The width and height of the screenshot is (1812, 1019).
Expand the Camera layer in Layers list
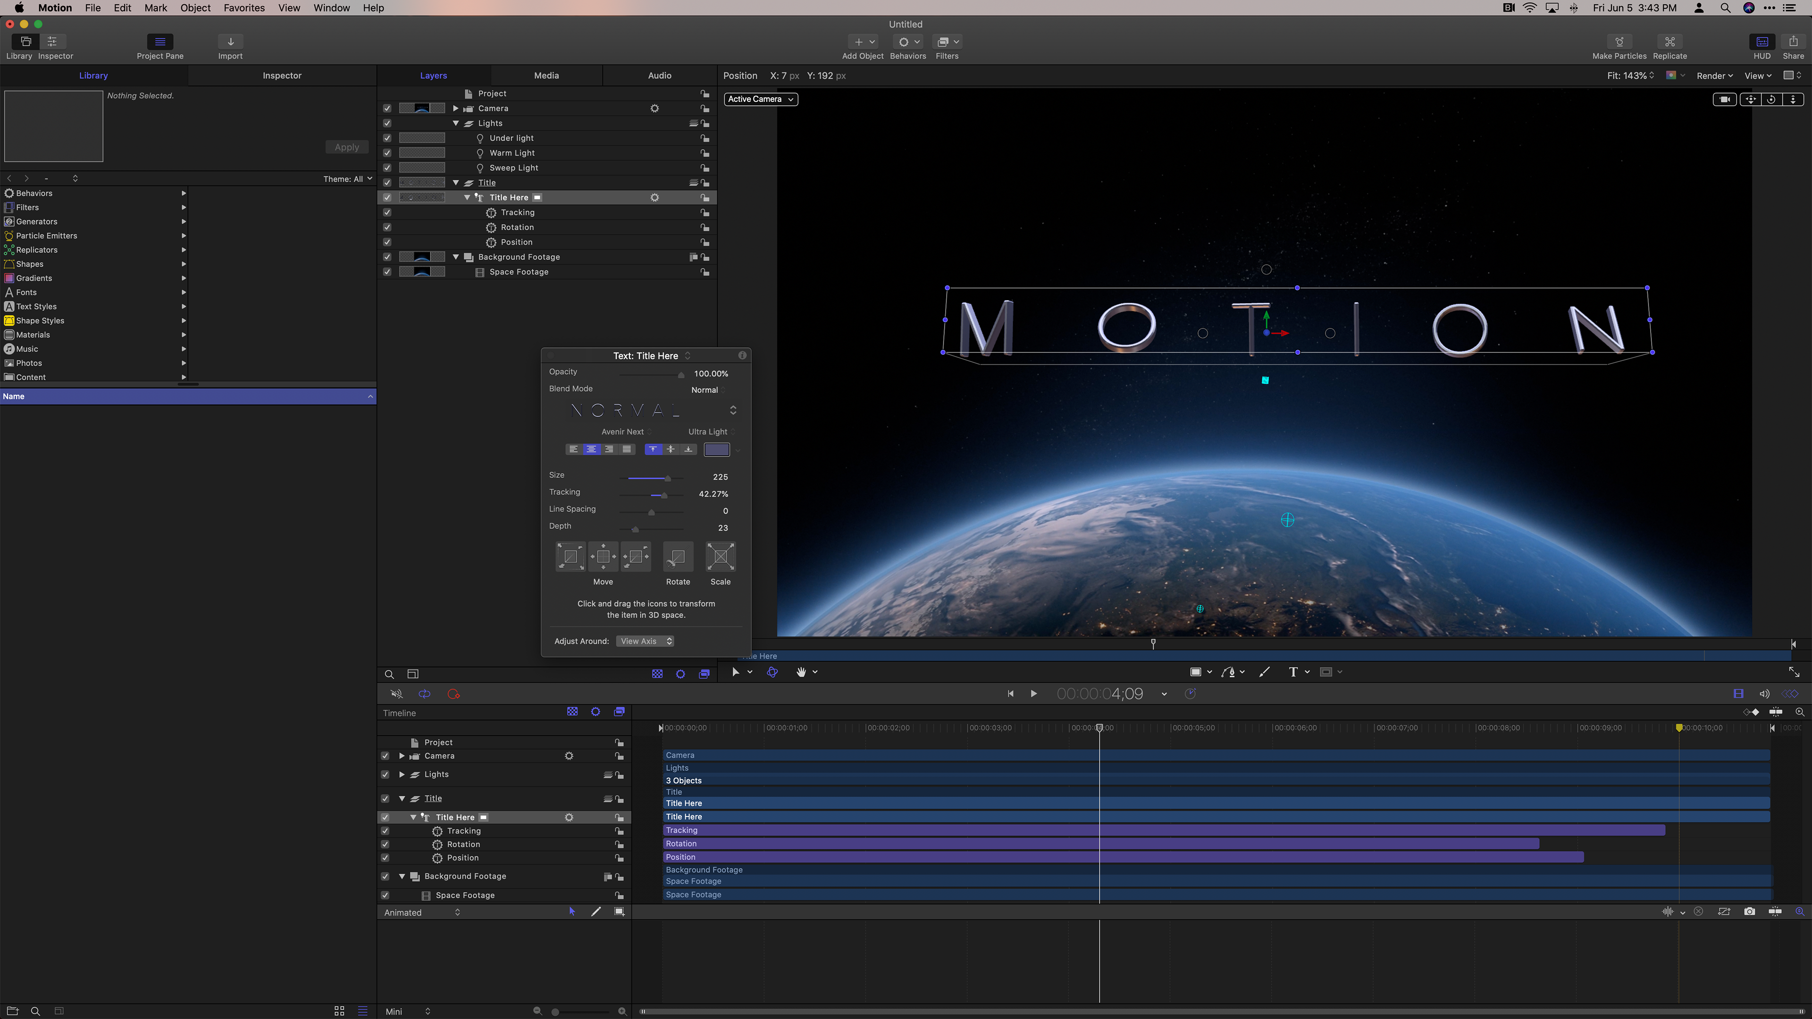(456, 109)
